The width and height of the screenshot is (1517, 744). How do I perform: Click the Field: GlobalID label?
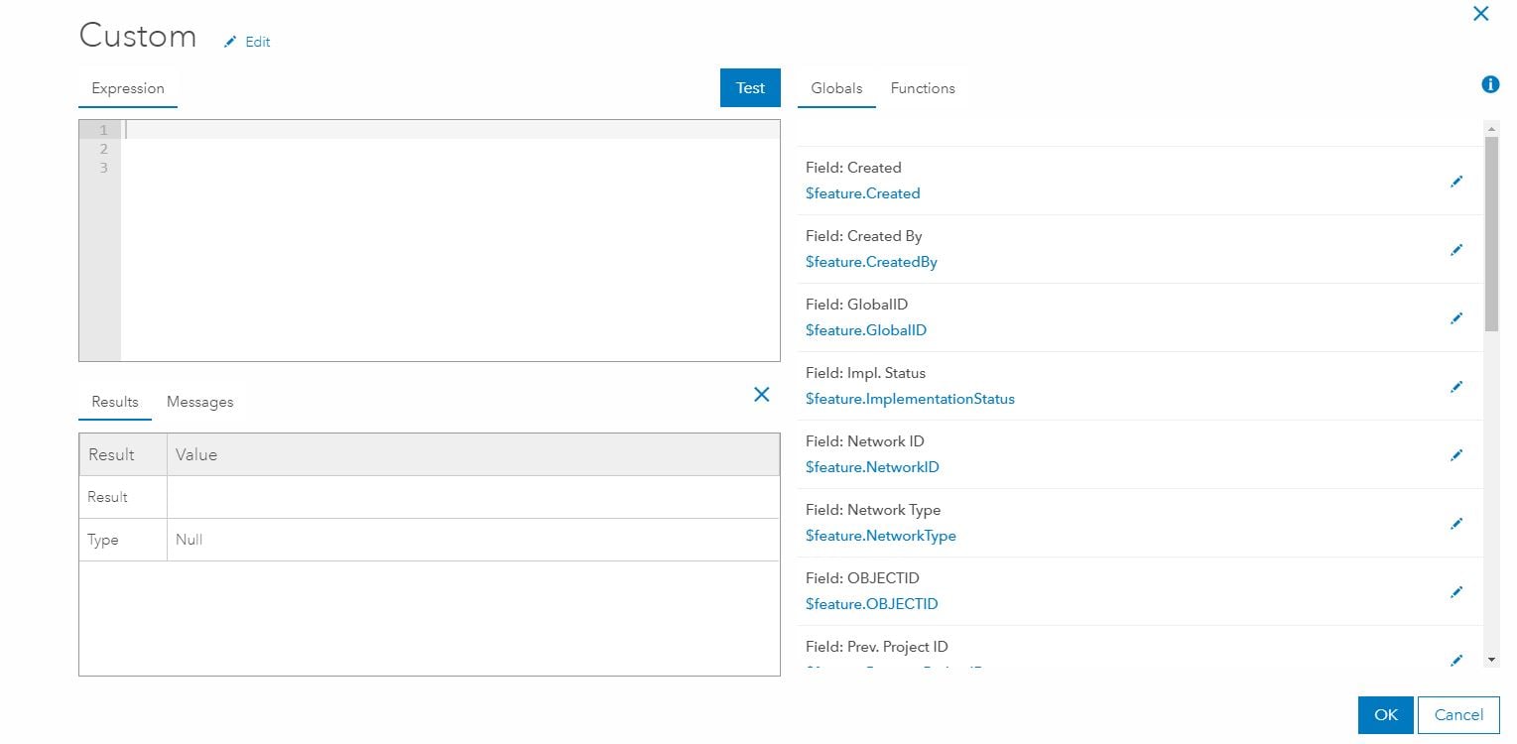(856, 305)
